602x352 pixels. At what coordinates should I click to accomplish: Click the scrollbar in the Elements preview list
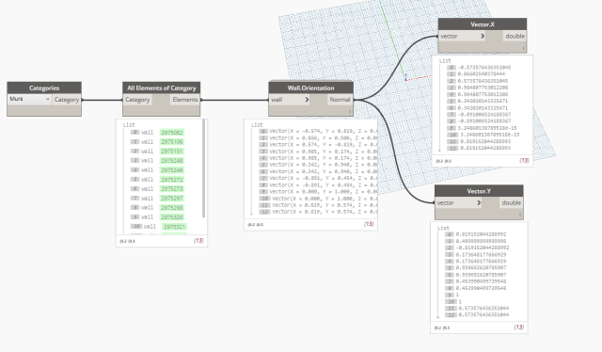pyautogui.click(x=203, y=169)
